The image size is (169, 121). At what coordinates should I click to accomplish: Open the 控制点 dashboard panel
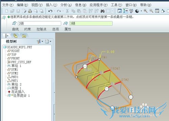click(x=42, y=29)
